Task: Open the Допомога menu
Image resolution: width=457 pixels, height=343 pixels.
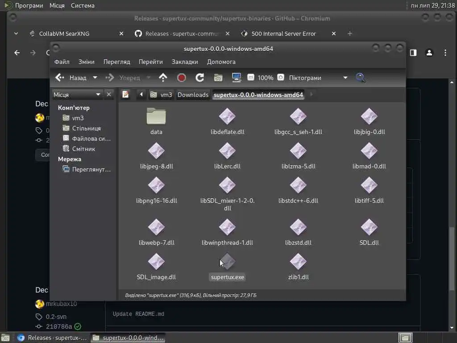Action: 221,62
